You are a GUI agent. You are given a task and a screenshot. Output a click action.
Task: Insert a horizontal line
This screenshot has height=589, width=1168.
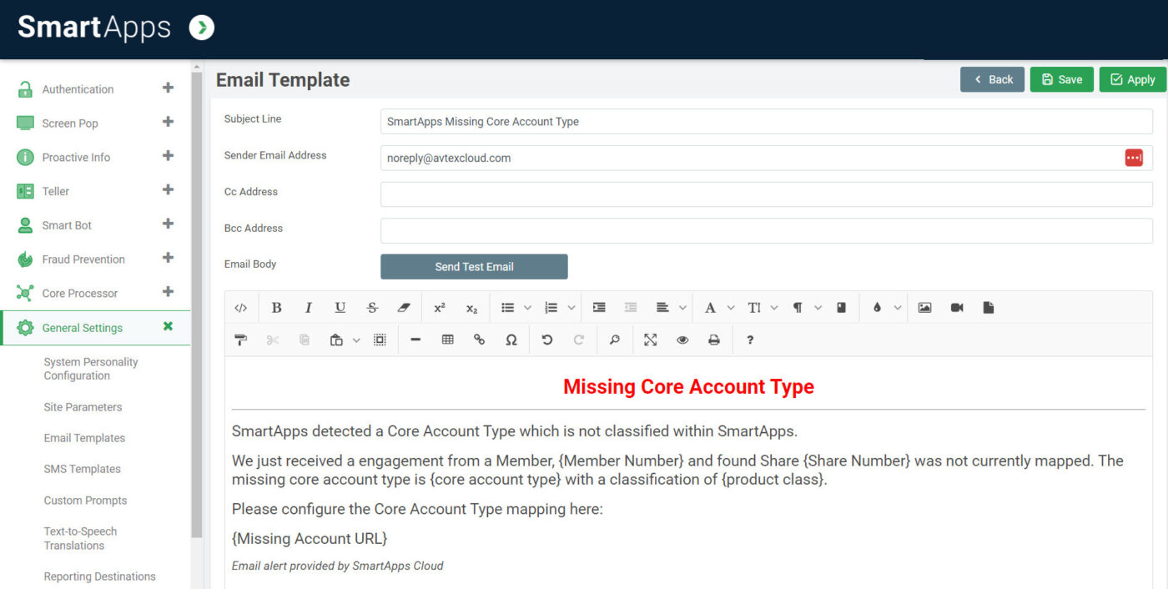point(415,340)
